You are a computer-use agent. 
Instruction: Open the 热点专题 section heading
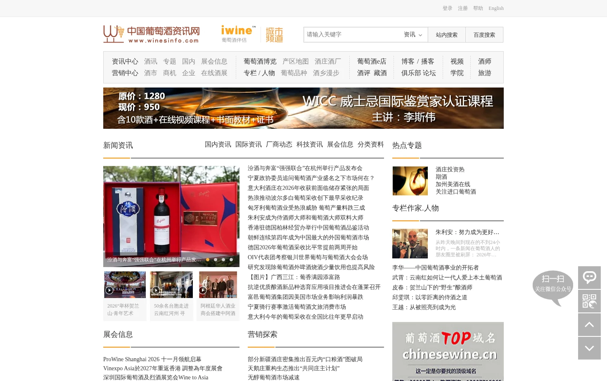(x=407, y=146)
